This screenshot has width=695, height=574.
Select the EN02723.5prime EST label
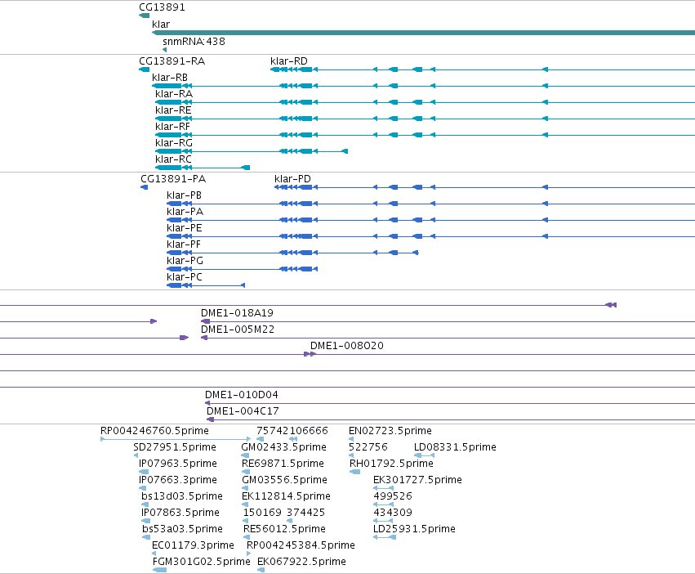pyautogui.click(x=390, y=431)
